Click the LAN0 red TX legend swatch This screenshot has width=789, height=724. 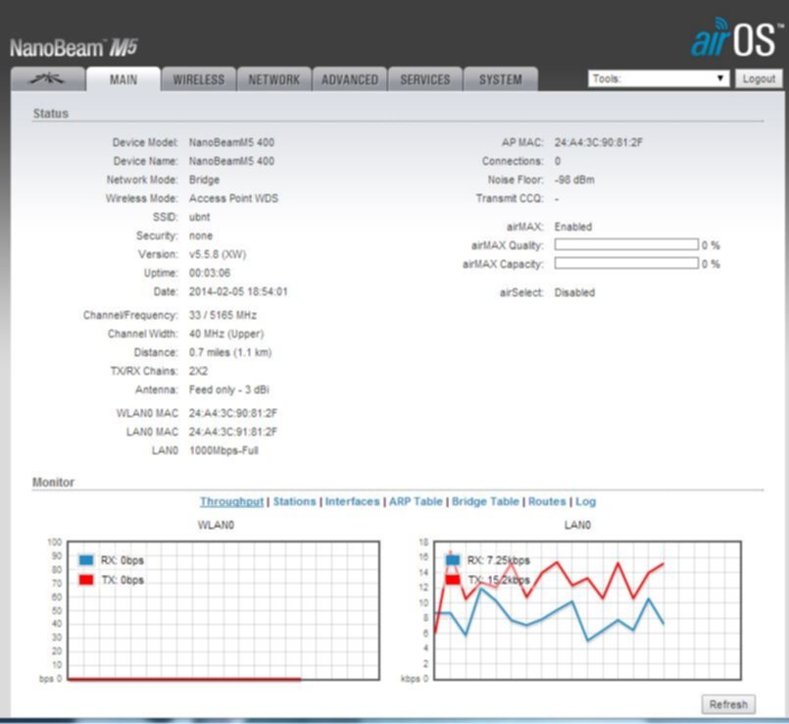click(x=453, y=580)
